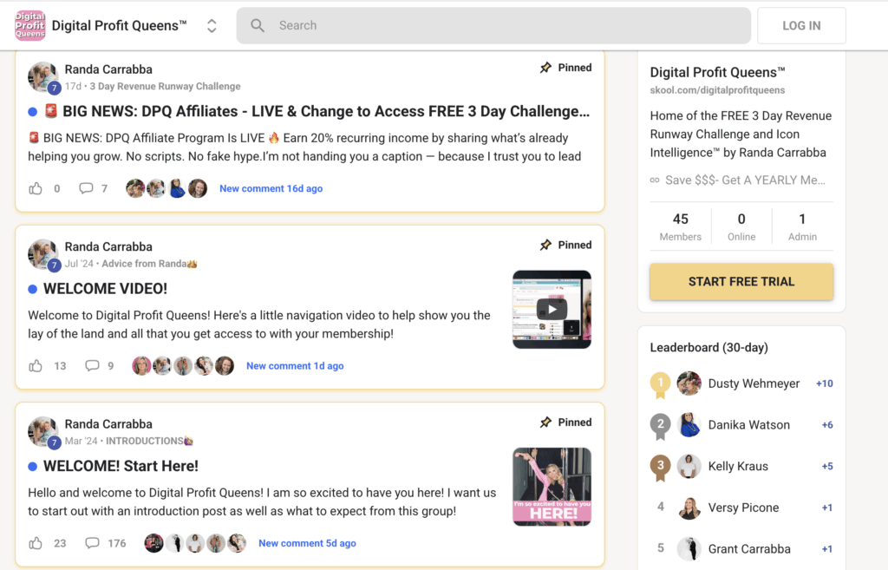Like the BIG NEWS DPQ Affiliates post

pos(36,188)
